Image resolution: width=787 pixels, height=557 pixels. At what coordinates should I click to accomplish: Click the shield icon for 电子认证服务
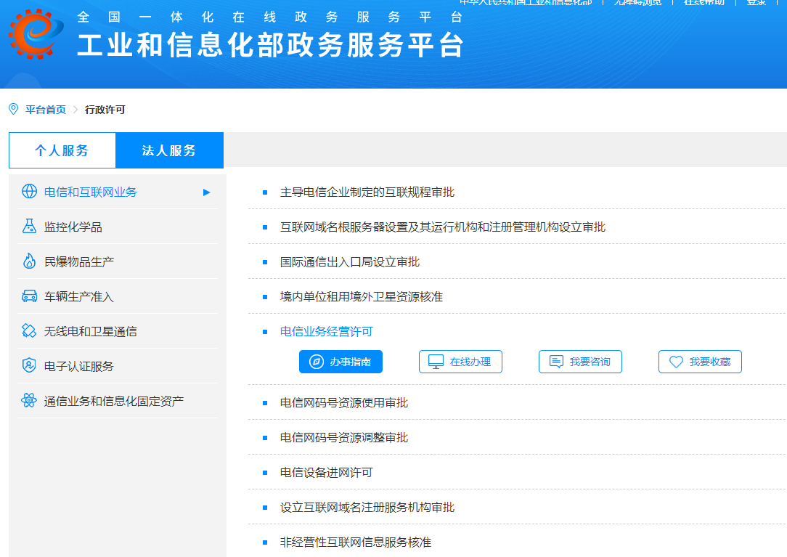pyautogui.click(x=29, y=365)
